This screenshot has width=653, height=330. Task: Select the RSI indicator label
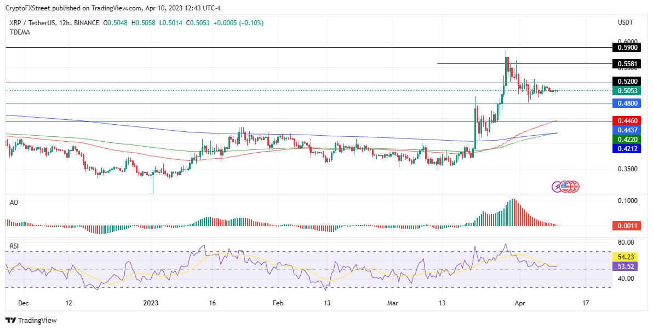pos(15,246)
